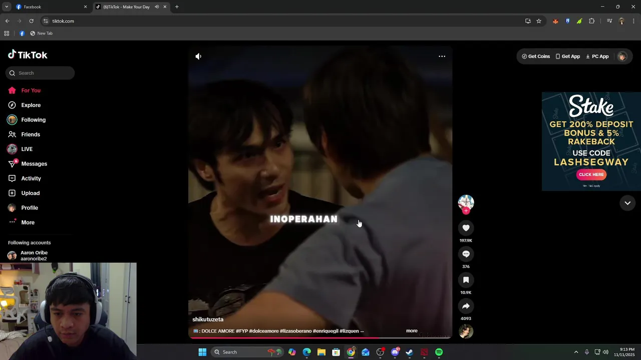Viewport: 641px width, 360px height.
Task: Click the video progress bar
Action: click(x=320, y=337)
